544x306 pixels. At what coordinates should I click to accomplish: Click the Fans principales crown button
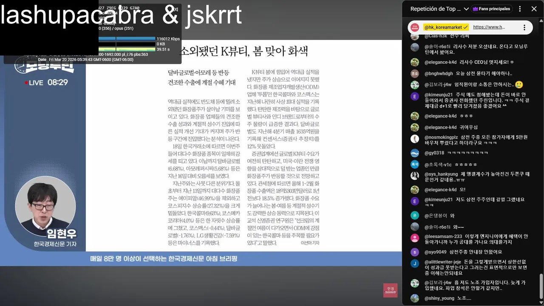pyautogui.click(x=491, y=9)
